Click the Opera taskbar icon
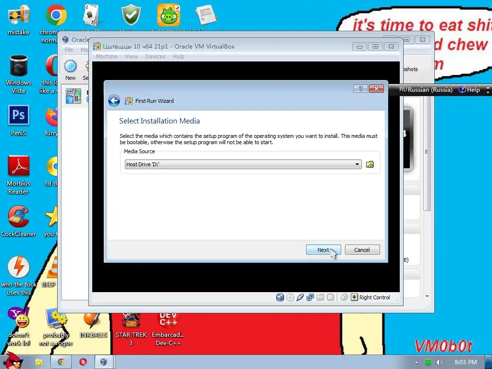Viewport: 492px width, 369px height. 83,362
